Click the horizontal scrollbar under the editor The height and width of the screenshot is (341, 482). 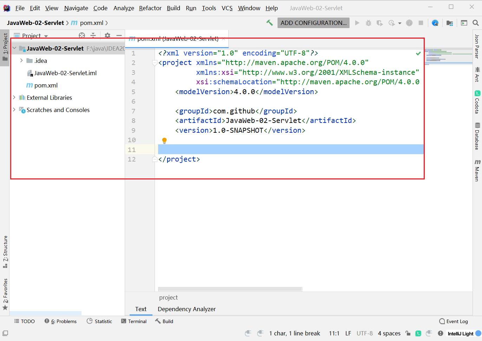click(x=230, y=289)
